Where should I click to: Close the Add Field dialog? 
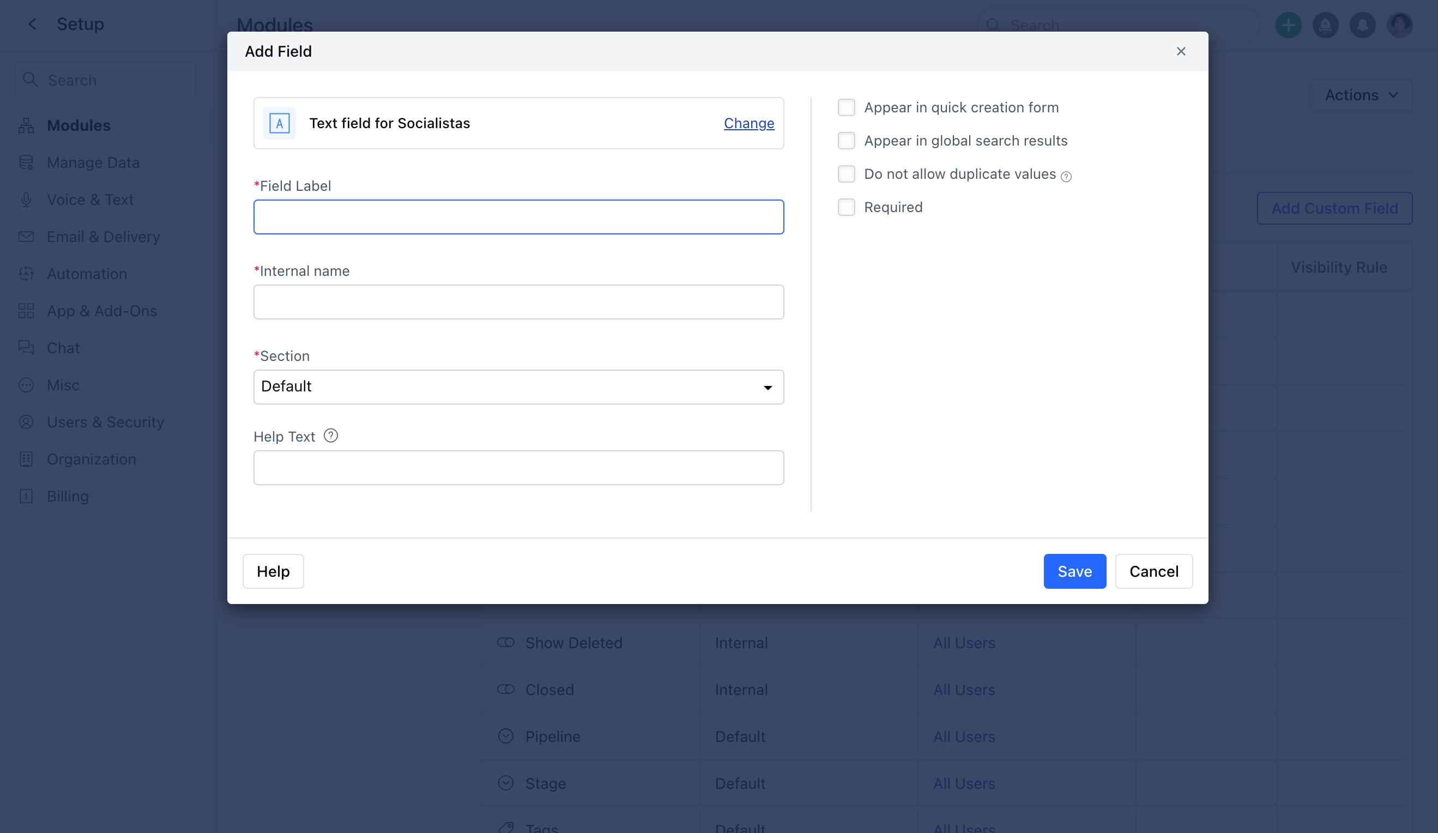[1181, 51]
